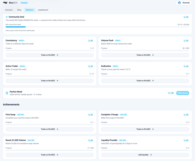Click the '0 / 7' Dedication progress value
The height and width of the screenshot is (161, 195).
click(x=188, y=74)
